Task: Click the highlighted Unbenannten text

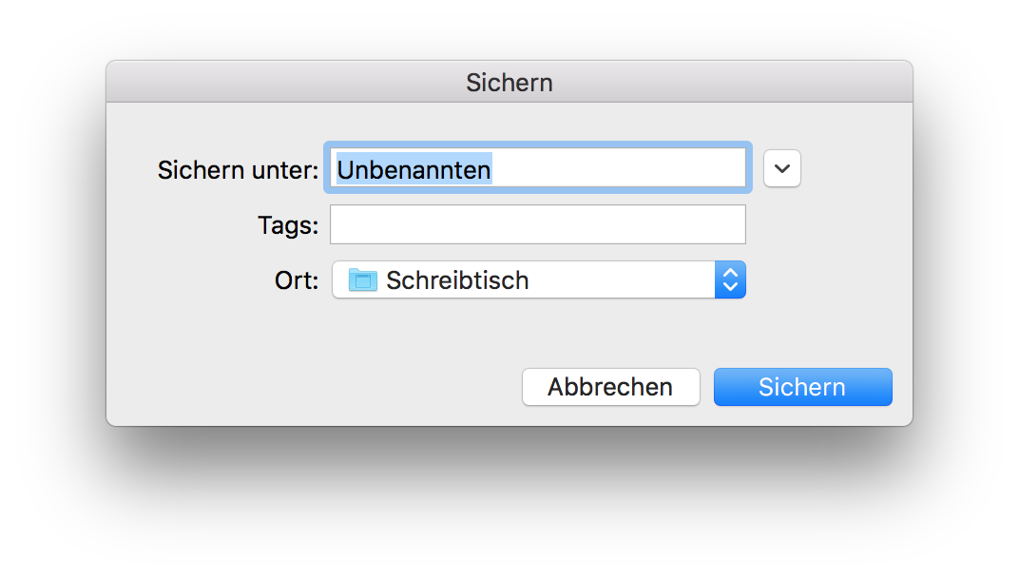Action: (x=413, y=169)
